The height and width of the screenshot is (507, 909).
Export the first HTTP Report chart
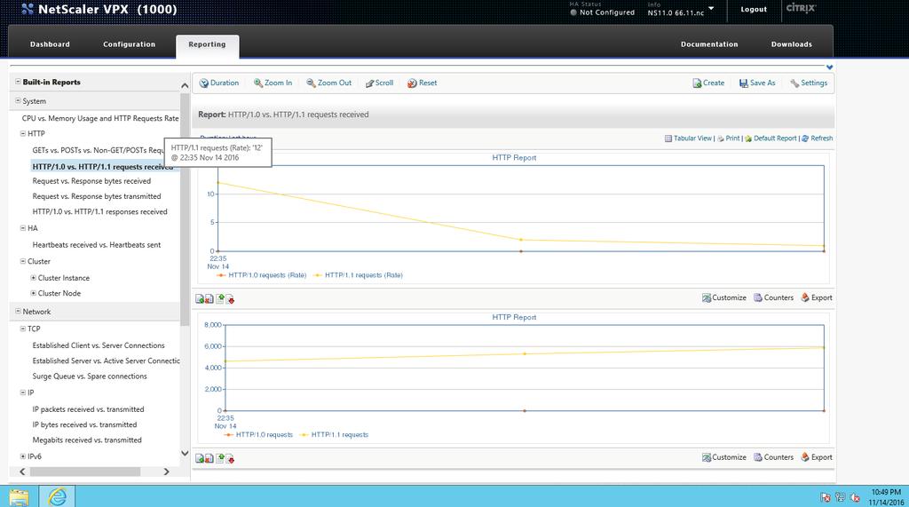pyautogui.click(x=817, y=297)
